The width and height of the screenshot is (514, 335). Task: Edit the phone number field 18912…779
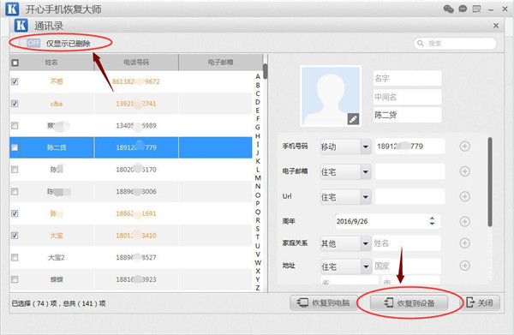click(x=410, y=147)
